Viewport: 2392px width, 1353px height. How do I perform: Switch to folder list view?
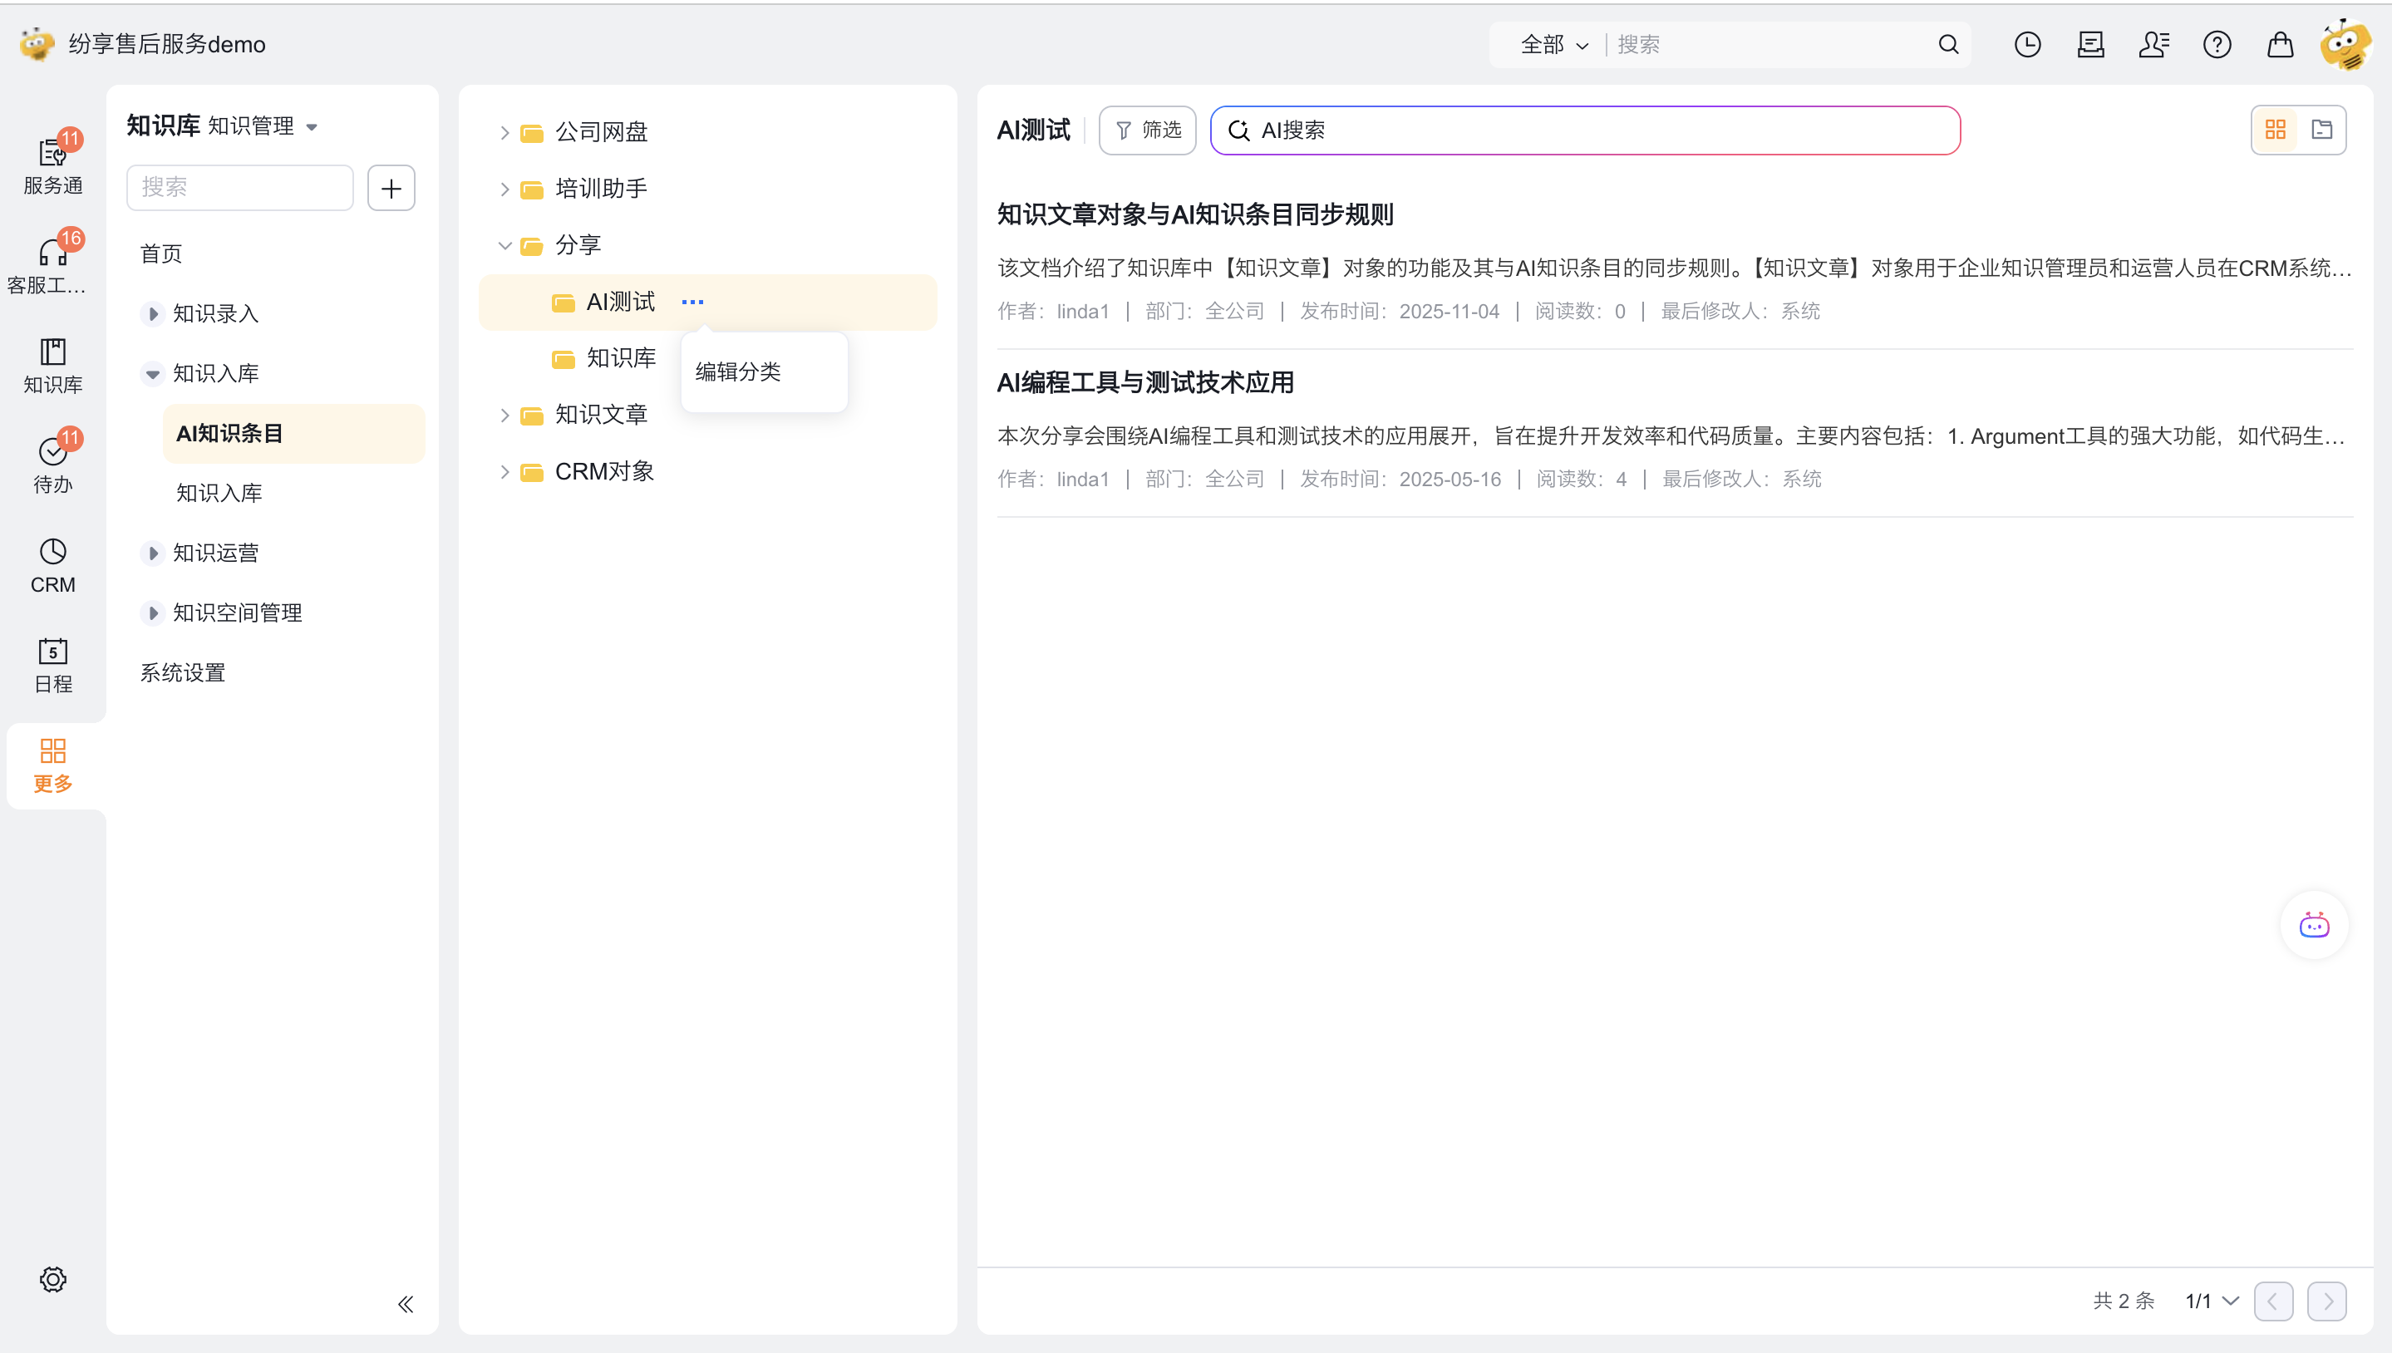point(2321,130)
